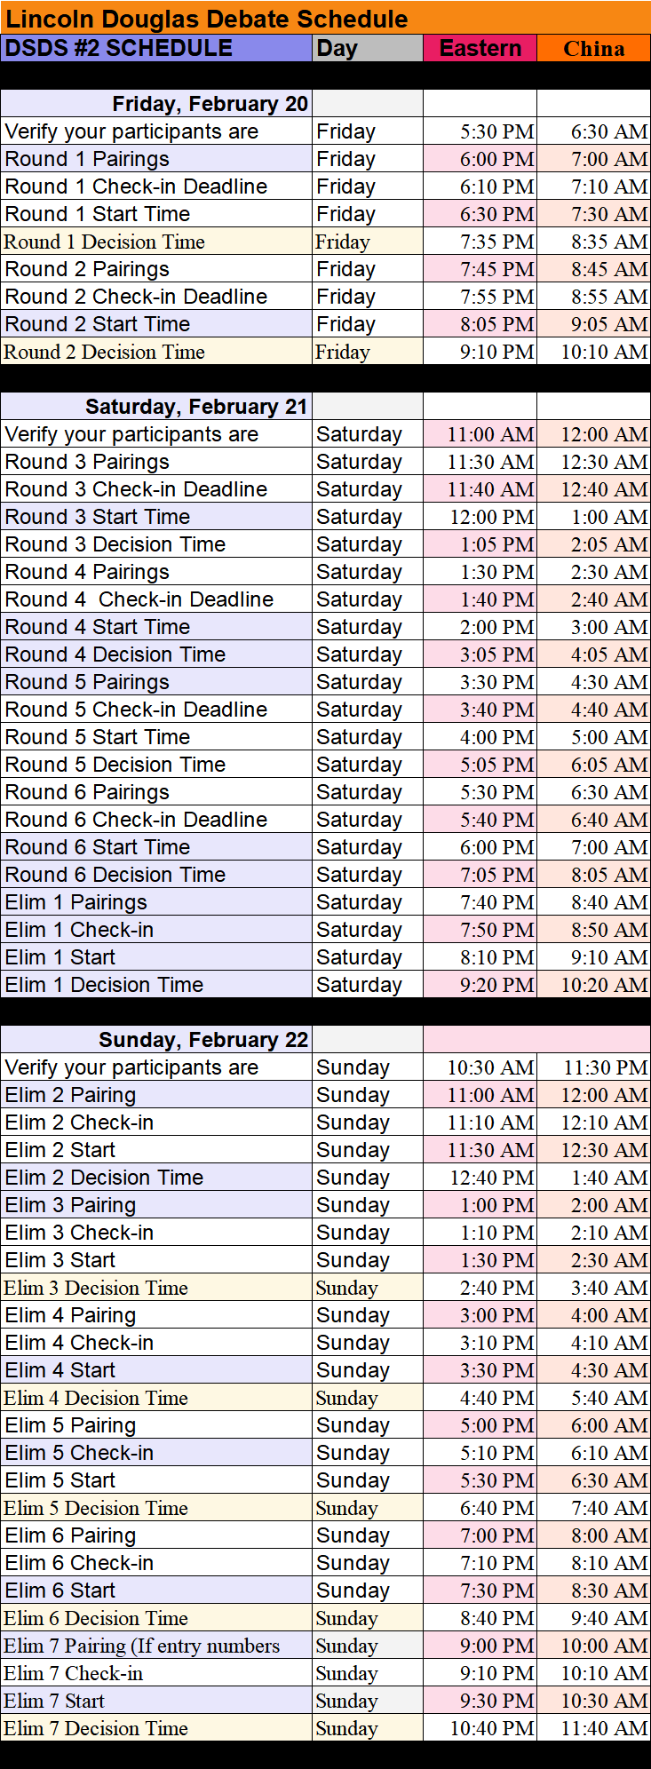The width and height of the screenshot is (651, 1769).
Task: Click the Eastern column header
Action: coord(480,48)
